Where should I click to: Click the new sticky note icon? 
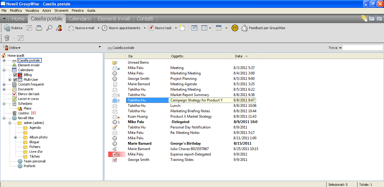coord(182,28)
